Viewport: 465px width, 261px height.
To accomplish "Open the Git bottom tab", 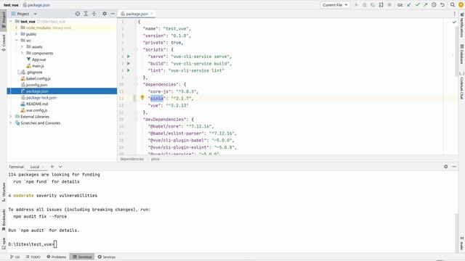I will click(15, 257).
